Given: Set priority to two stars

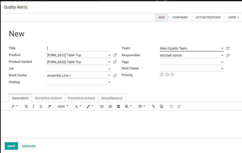Looking at the screenshot, I should [167, 75].
